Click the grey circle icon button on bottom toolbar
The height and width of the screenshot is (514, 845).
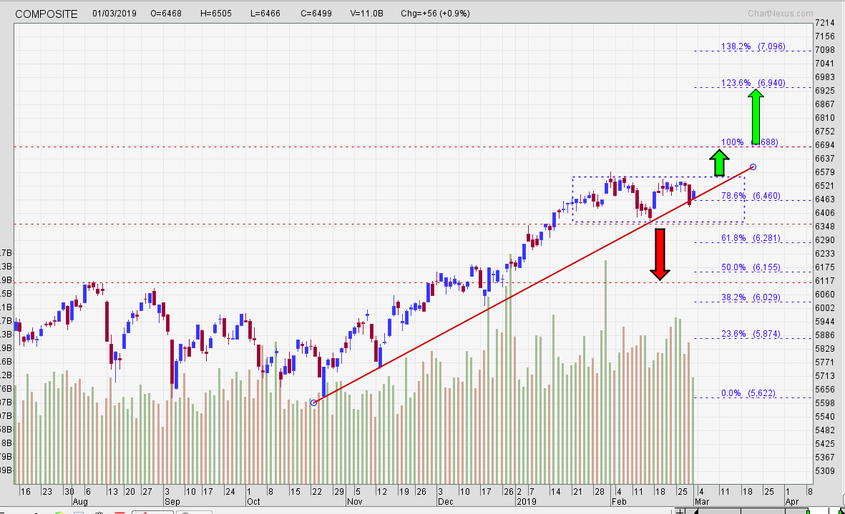189,511
